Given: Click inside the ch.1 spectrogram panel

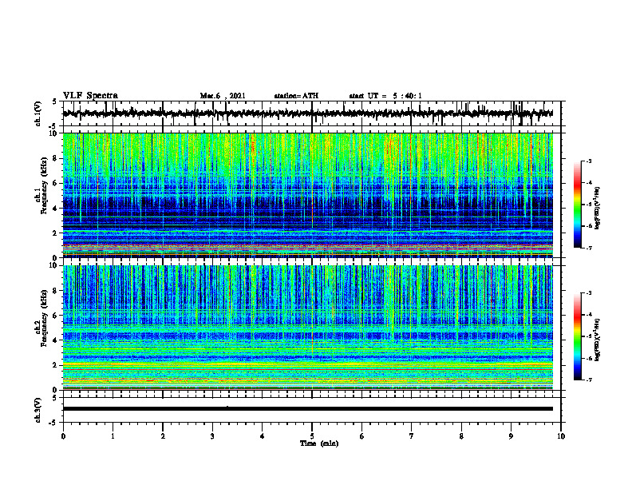Looking at the screenshot, I should tap(307, 195).
